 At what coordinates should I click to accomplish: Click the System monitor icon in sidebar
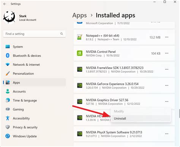point(8,47)
